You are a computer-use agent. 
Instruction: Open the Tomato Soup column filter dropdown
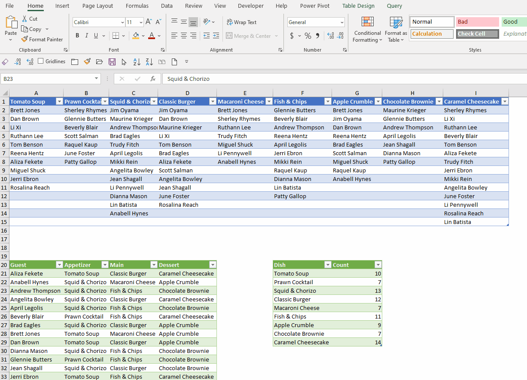tap(59, 102)
